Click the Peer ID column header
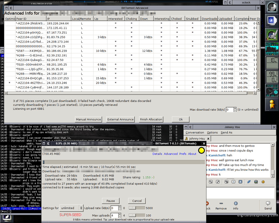 click(x=31, y=19)
